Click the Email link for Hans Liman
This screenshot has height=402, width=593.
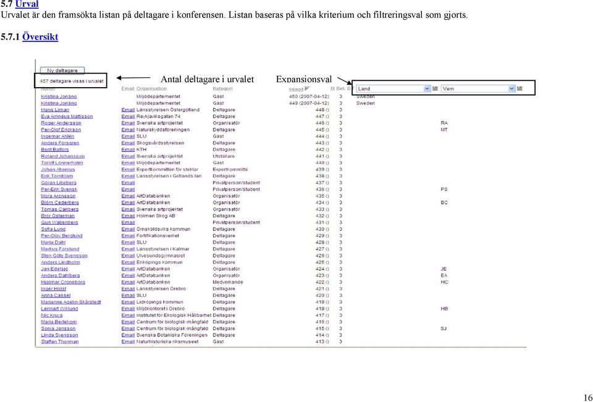point(128,110)
